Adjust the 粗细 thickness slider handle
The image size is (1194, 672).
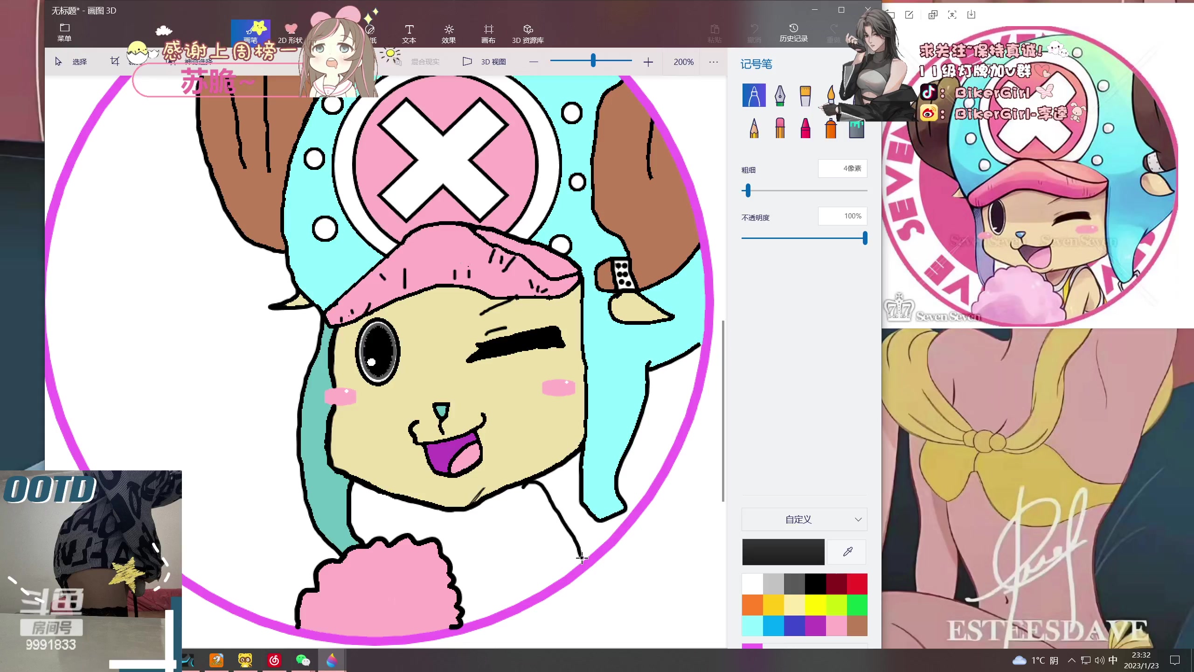point(748,190)
